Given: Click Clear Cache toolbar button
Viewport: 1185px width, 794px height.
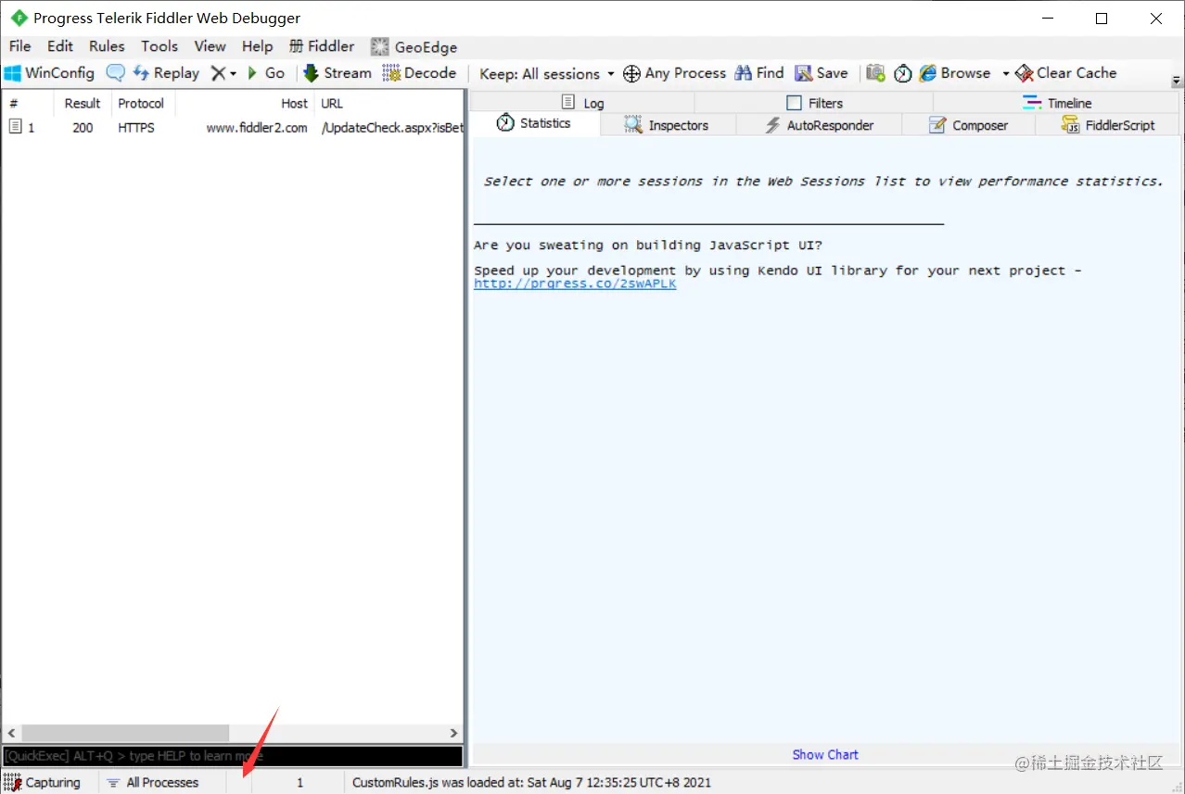Looking at the screenshot, I should click(1066, 73).
